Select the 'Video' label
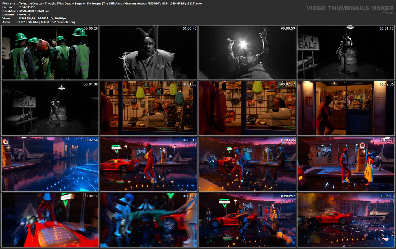This screenshot has height=249, width=396. (x=6, y=18)
